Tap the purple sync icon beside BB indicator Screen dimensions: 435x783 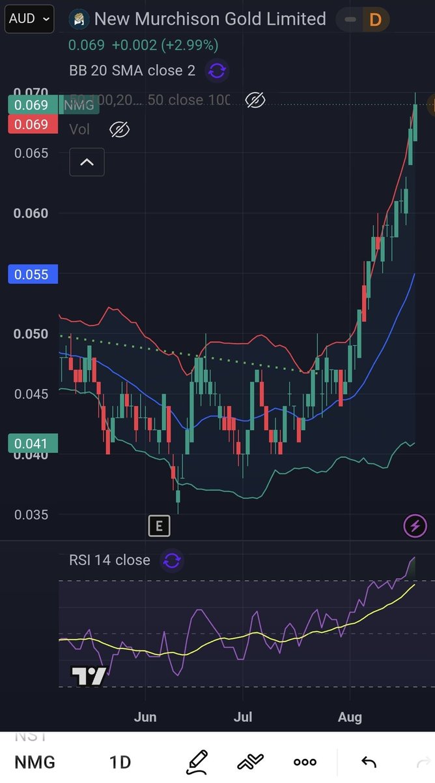click(x=217, y=70)
